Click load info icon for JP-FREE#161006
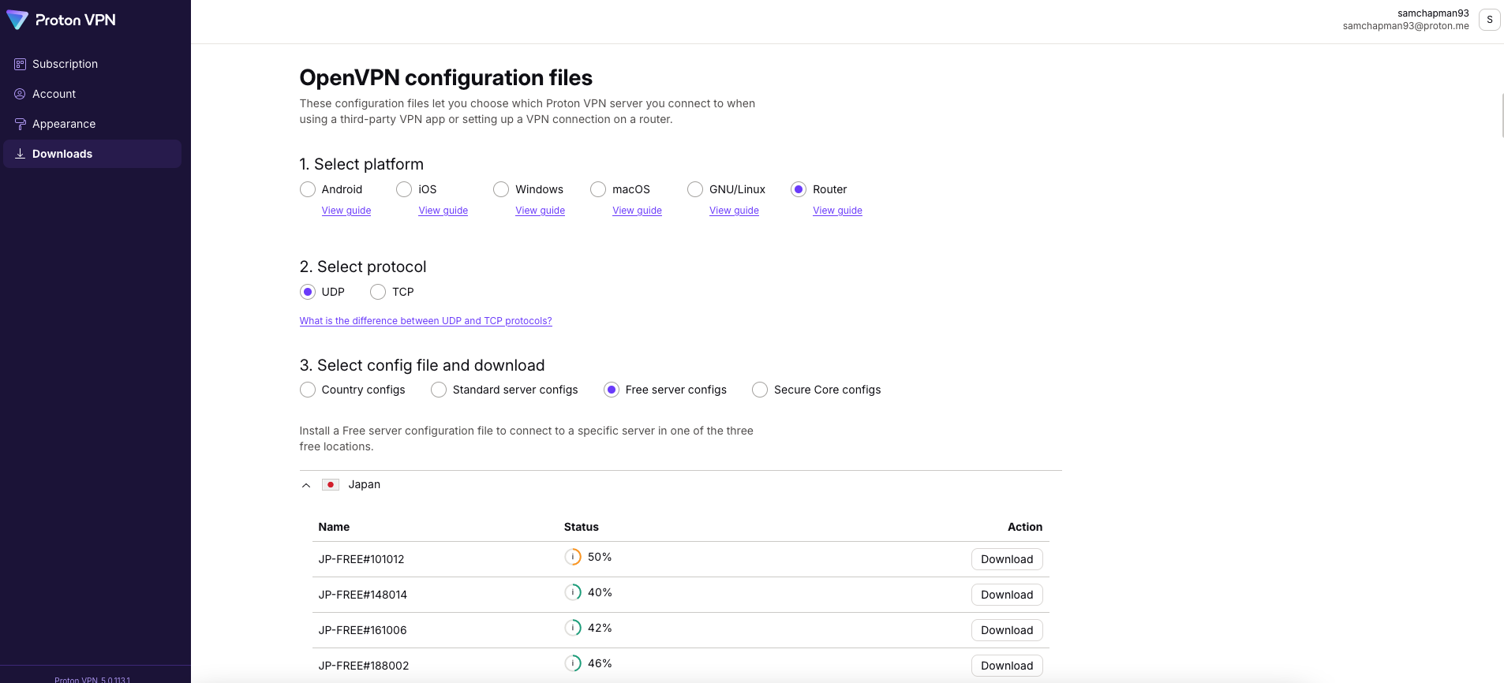Image resolution: width=1504 pixels, height=683 pixels. point(573,628)
